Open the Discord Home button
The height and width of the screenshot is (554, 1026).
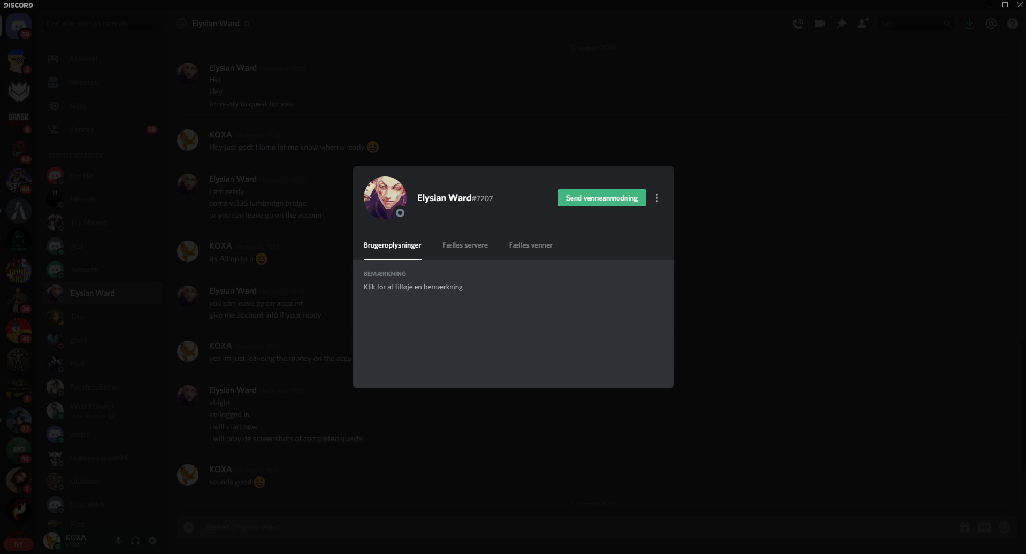[x=19, y=25]
